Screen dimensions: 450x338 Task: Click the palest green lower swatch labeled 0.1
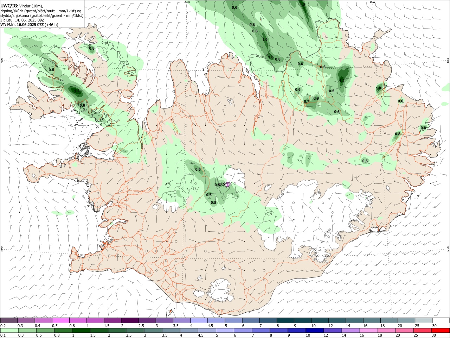point(9,330)
